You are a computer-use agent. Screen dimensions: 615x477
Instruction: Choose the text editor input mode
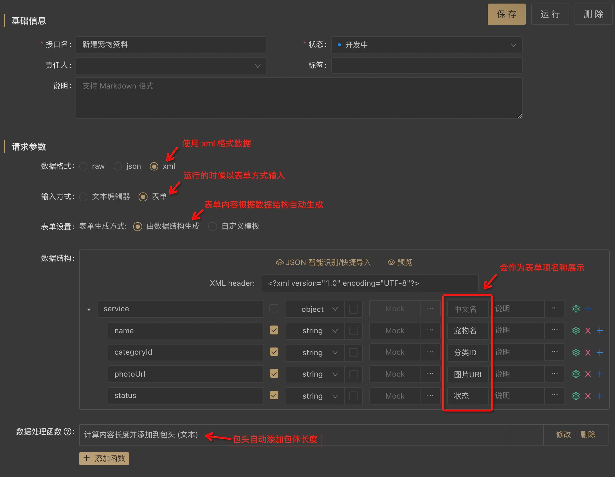click(x=84, y=197)
